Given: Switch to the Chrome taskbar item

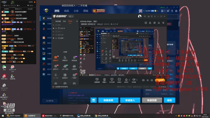Looking at the screenshot, I should tap(102, 116).
